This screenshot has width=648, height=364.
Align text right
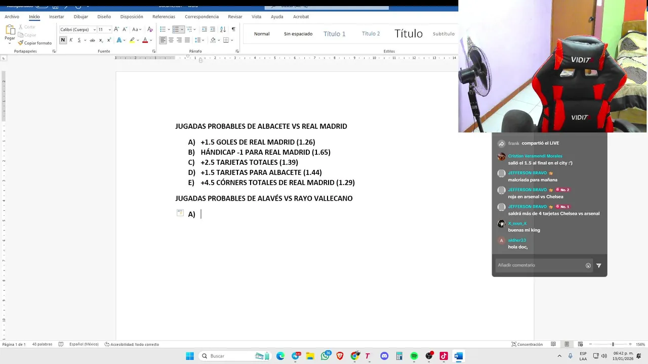179,40
